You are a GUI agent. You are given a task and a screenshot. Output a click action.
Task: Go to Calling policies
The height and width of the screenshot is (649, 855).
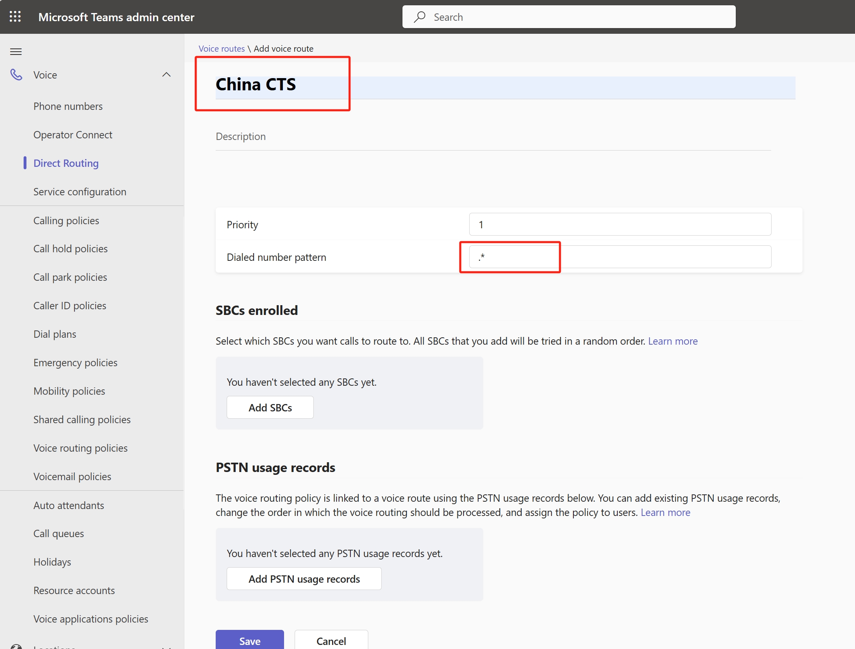[66, 221]
